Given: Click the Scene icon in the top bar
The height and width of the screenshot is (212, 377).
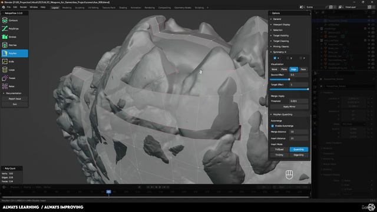Looking at the screenshot, I should pos(302,7).
